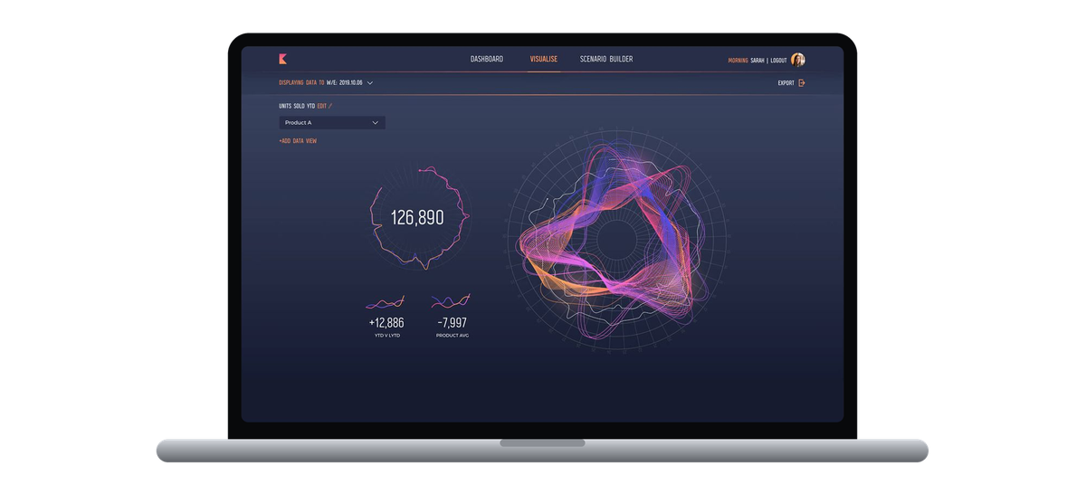Open the Product A dropdown
The image size is (1086, 494).
click(x=332, y=122)
